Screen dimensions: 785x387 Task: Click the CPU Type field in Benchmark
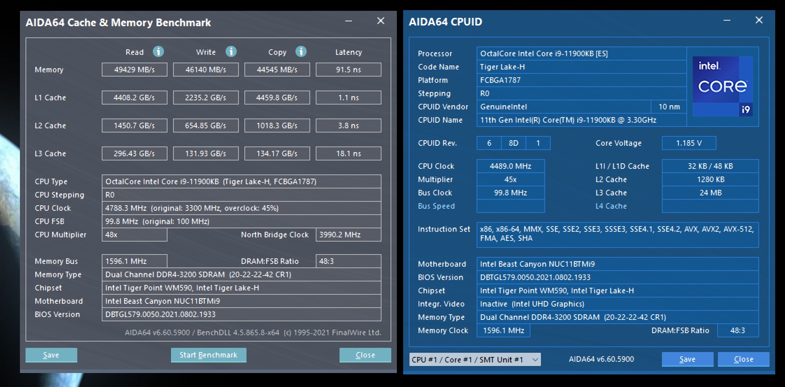point(241,181)
